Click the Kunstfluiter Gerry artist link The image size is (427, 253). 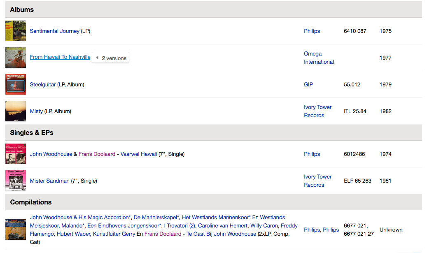point(114,234)
